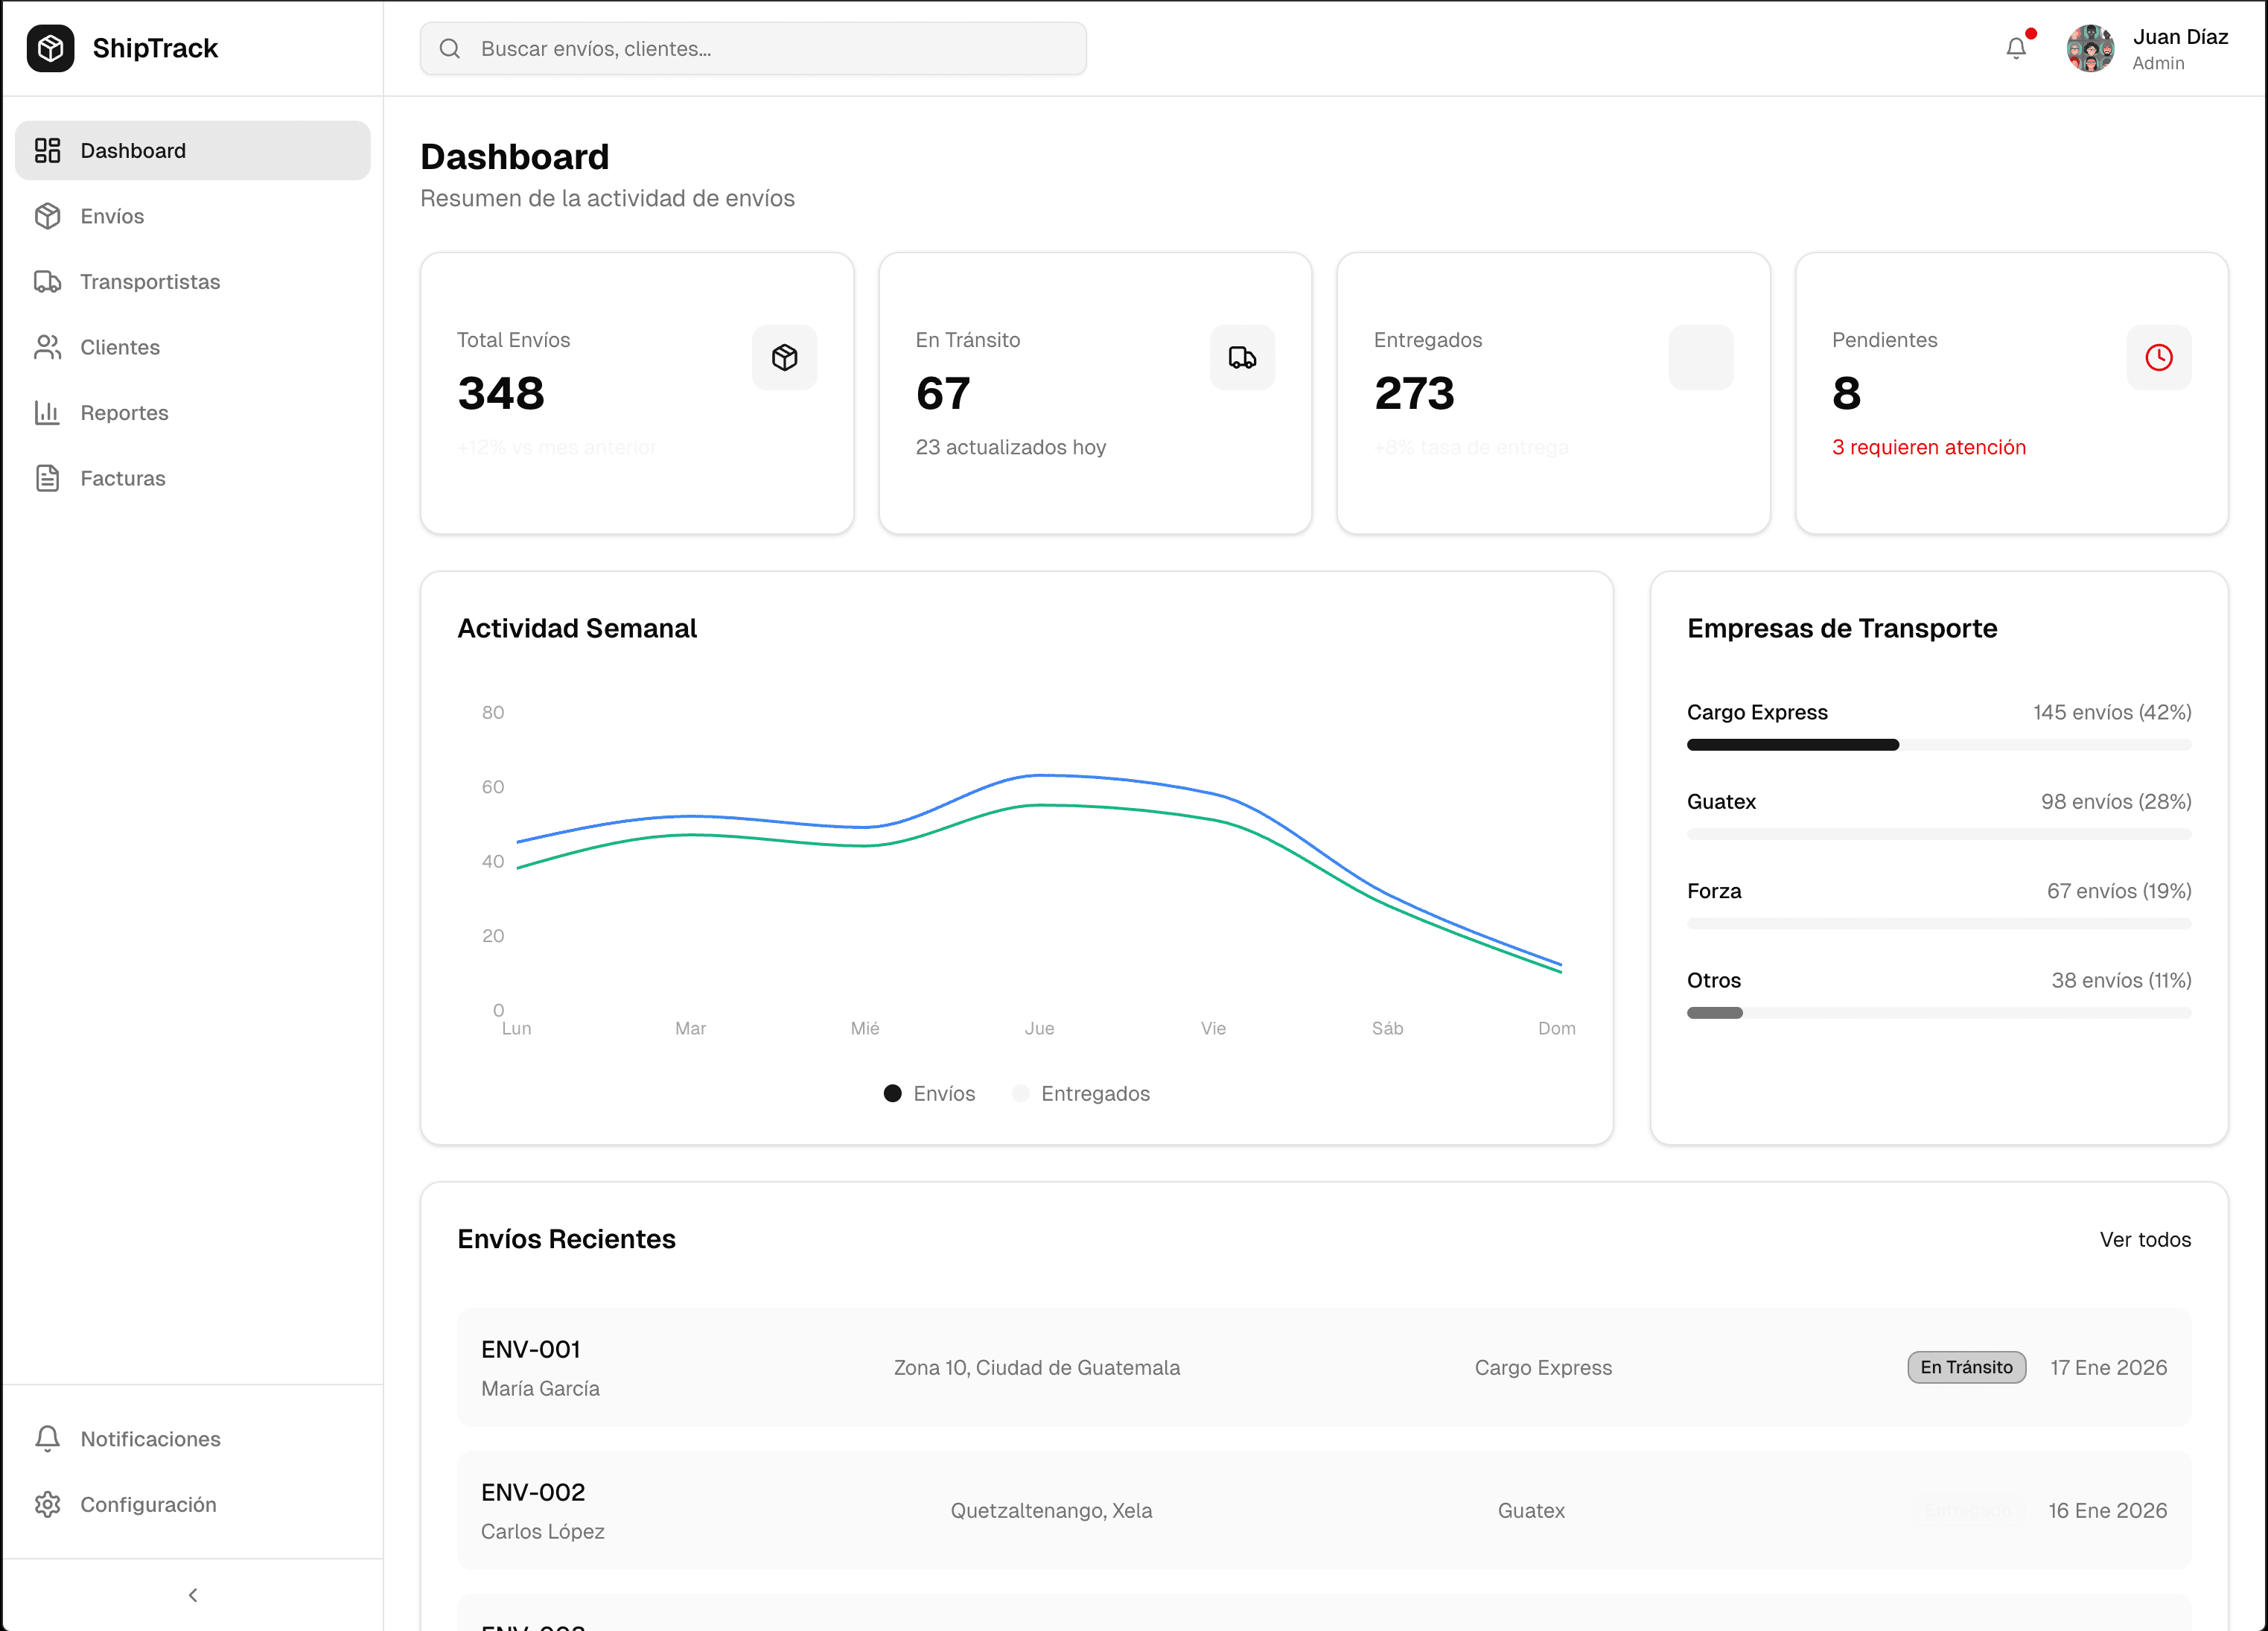2268x1631 pixels.
Task: Click the Cargo Express progress bar
Action: (x=1938, y=745)
